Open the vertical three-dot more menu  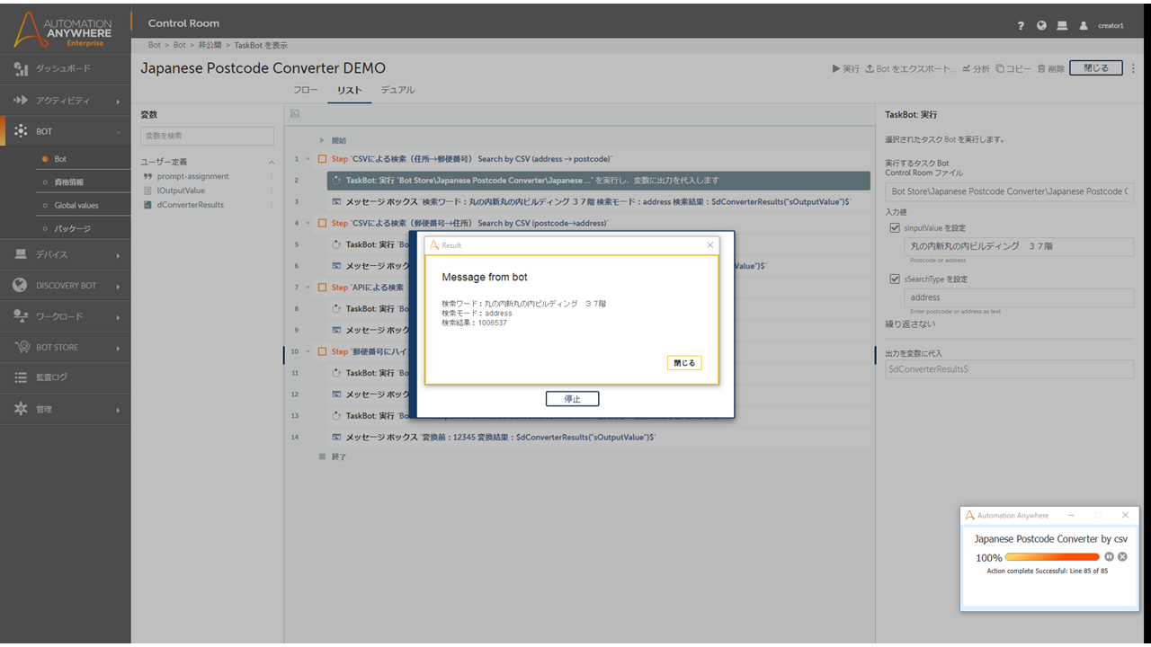tap(1133, 68)
